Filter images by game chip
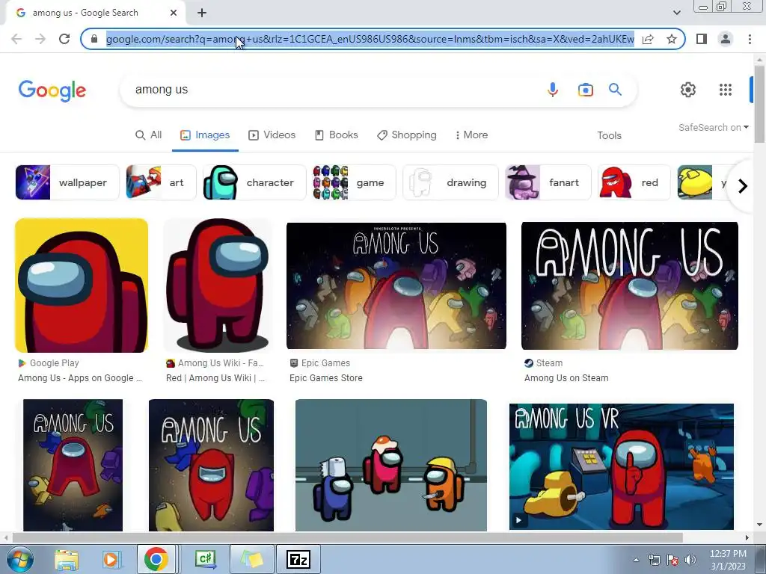The height and width of the screenshot is (574, 766). point(354,182)
